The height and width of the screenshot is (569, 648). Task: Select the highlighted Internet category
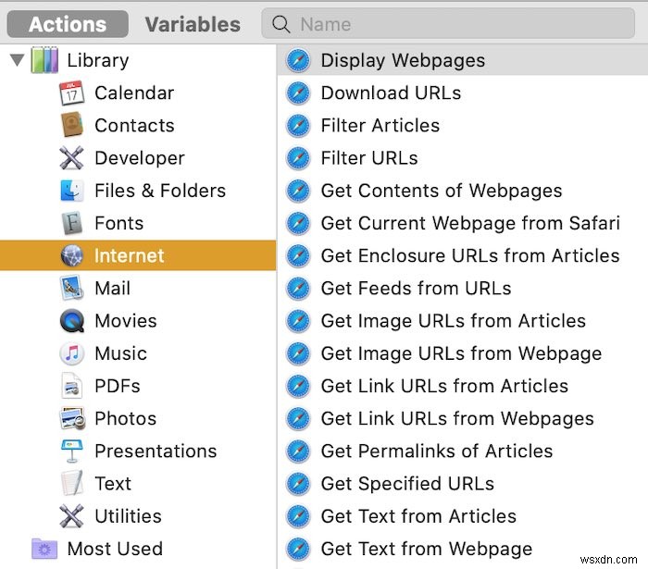pos(138,255)
